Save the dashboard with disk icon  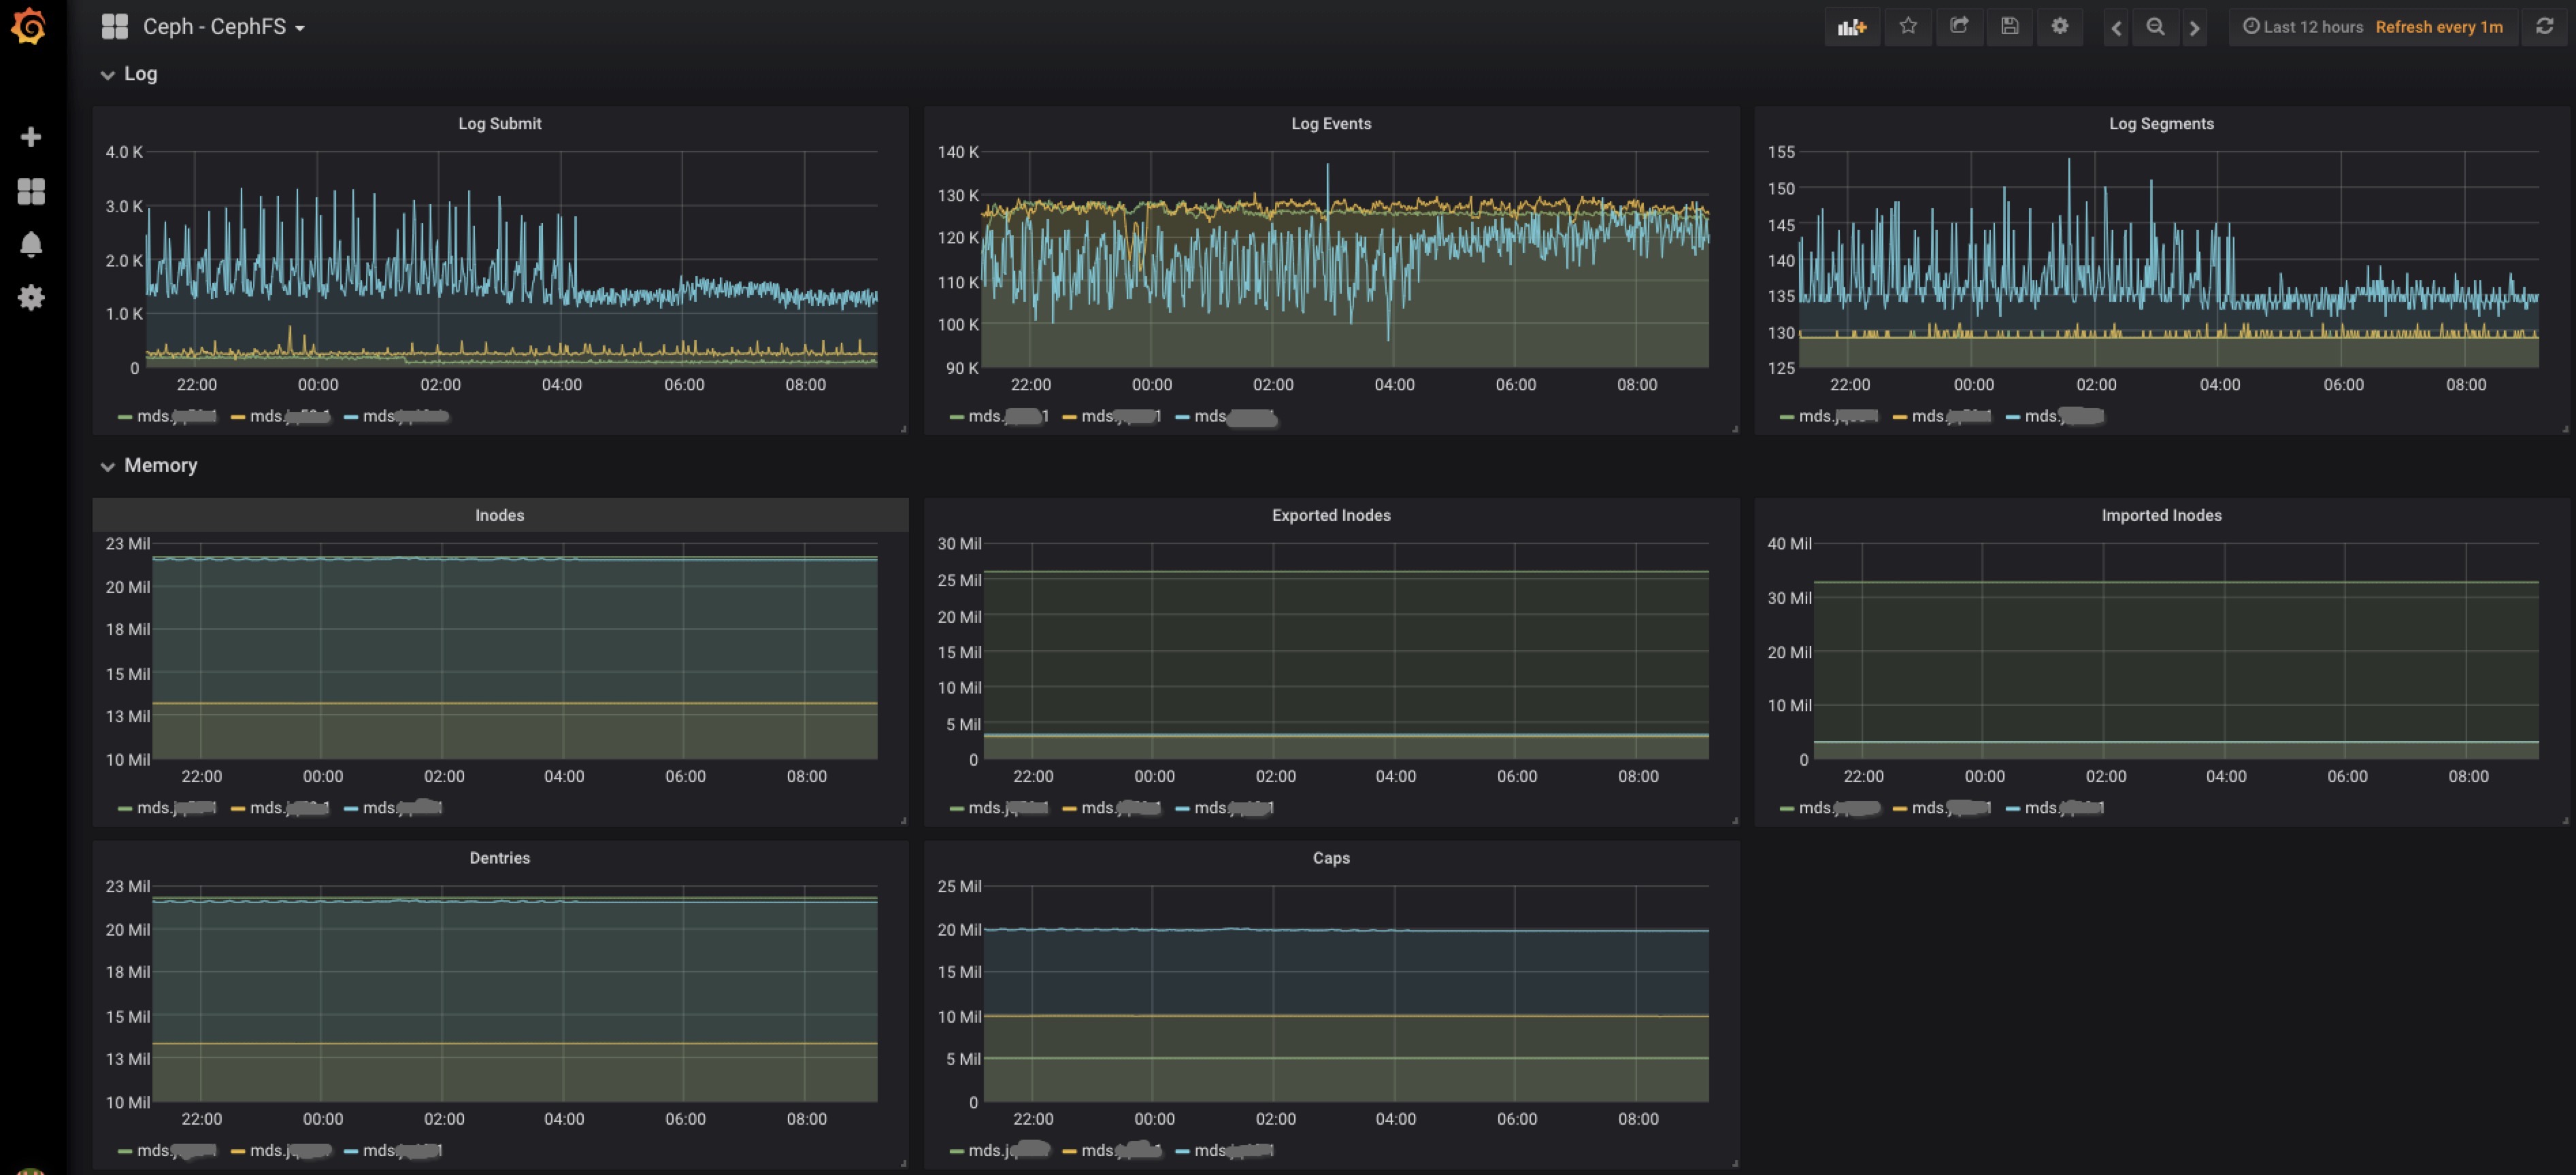2009,27
